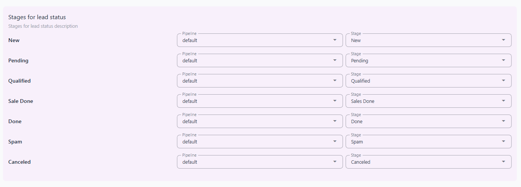Click the Stages for lead status heading
Screen dimensions: 521x187
(37, 17)
